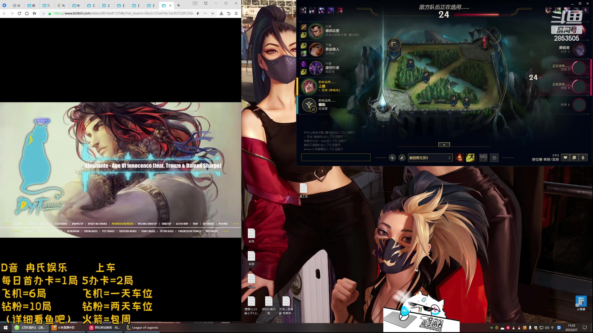This screenshot has width=593, height=333.
Task: Click the team chat input box
Action: tap(336, 158)
